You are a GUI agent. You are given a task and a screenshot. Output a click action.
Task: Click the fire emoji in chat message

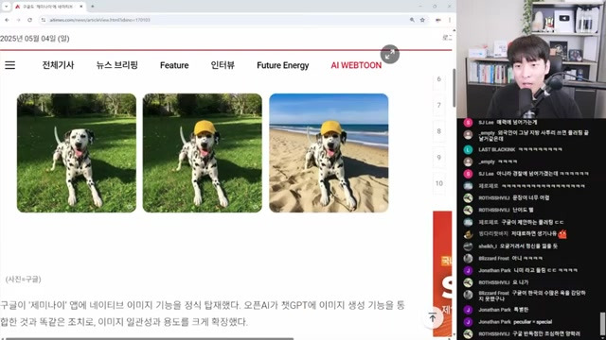tap(562, 233)
